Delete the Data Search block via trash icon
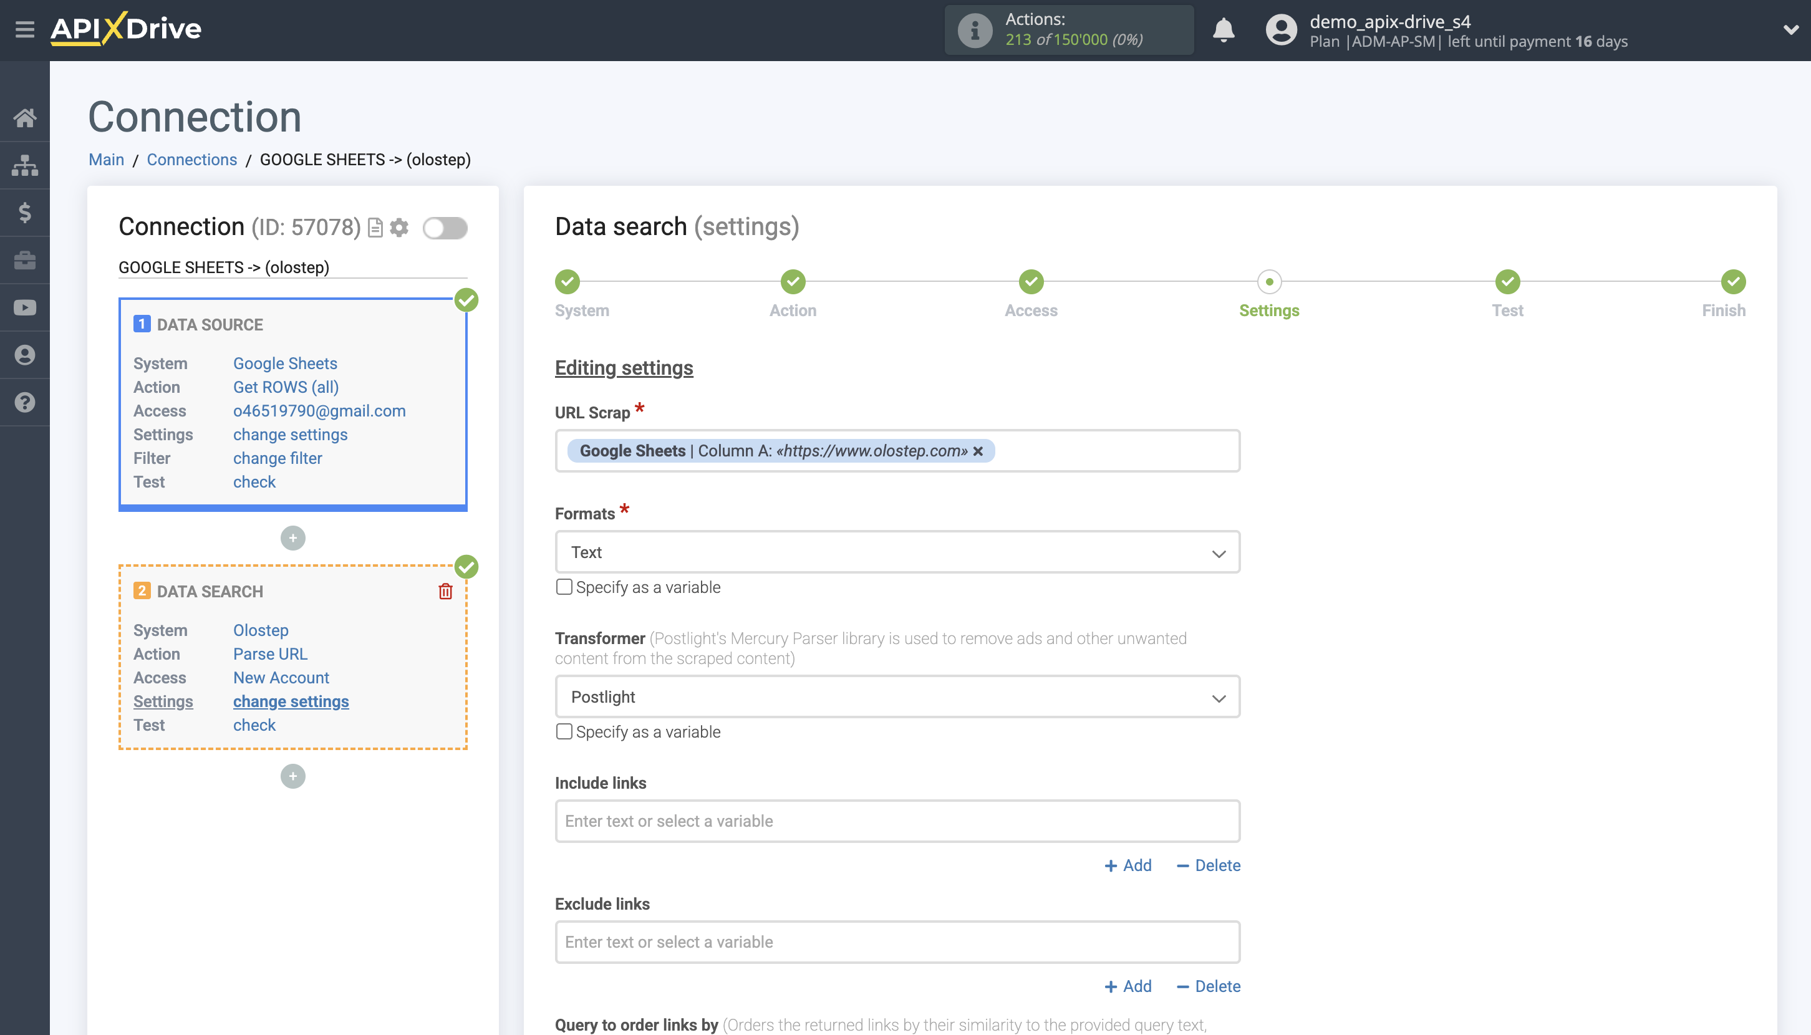The width and height of the screenshot is (1811, 1035). (445, 592)
